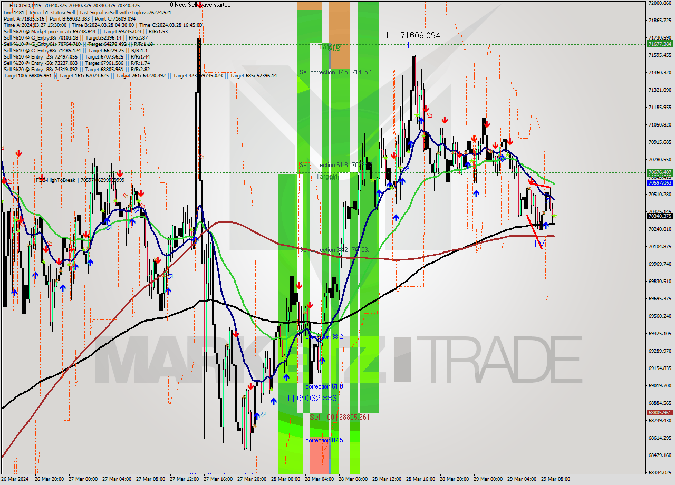Screen dimensions: 675x485
Task: Click the '26 Mar 20:00' time axis label
Action: tap(50, 479)
